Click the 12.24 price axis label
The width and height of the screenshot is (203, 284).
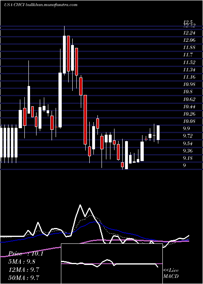[x=190, y=33]
